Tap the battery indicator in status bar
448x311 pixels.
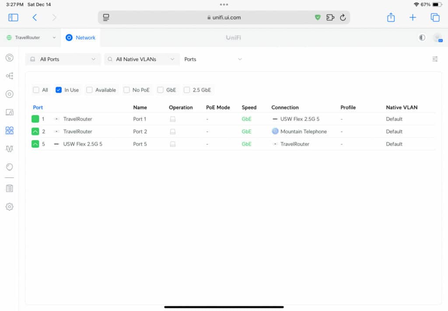tap(437, 4)
